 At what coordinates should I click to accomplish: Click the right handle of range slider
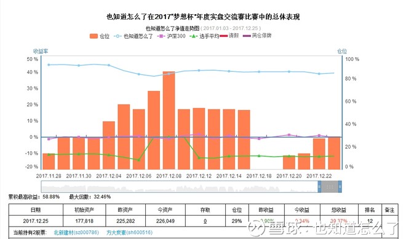340,187
